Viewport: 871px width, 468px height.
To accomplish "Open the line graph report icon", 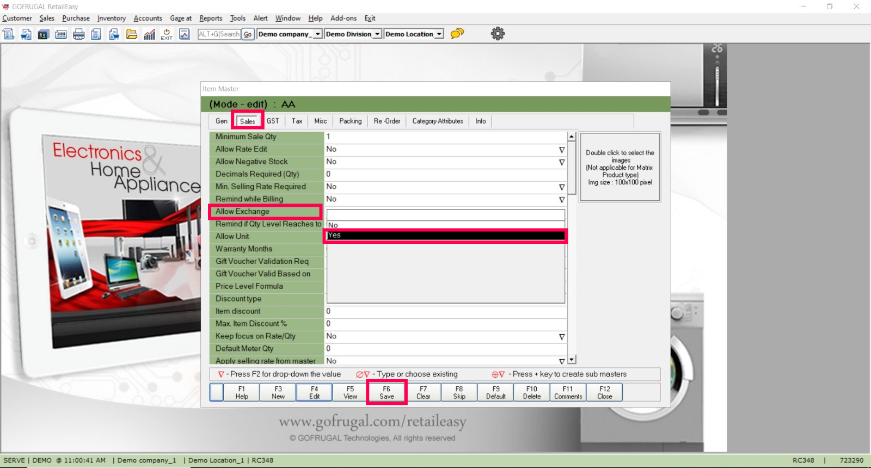I will click(185, 34).
